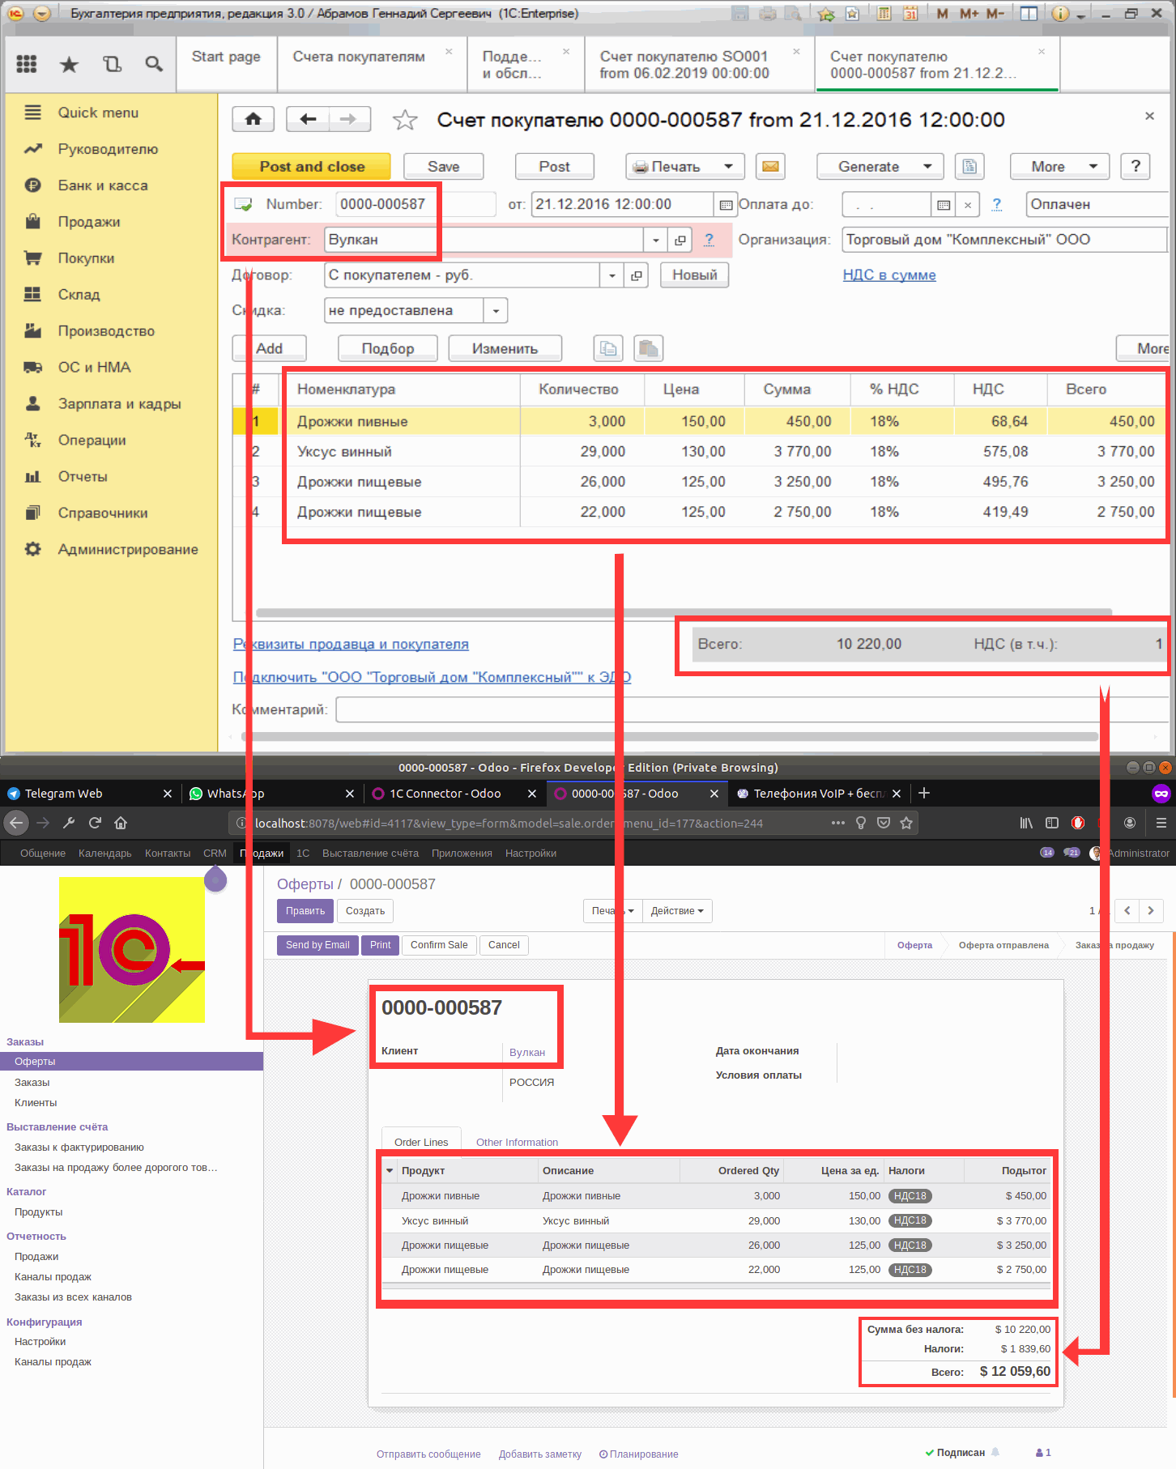Open the calendar picker for Оплата до
The width and height of the screenshot is (1176, 1469).
click(x=944, y=205)
